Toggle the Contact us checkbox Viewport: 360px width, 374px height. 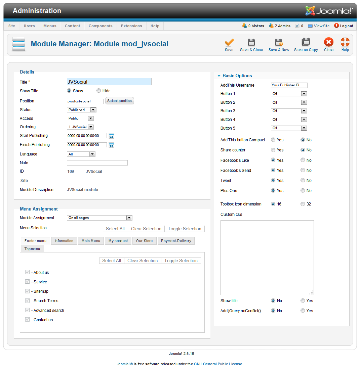(28, 319)
